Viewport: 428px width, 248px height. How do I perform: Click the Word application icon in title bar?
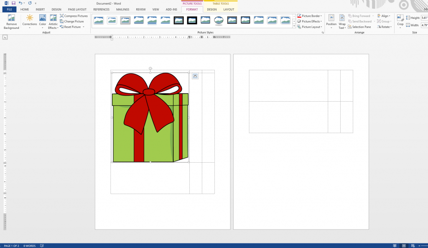[x=6, y=3]
